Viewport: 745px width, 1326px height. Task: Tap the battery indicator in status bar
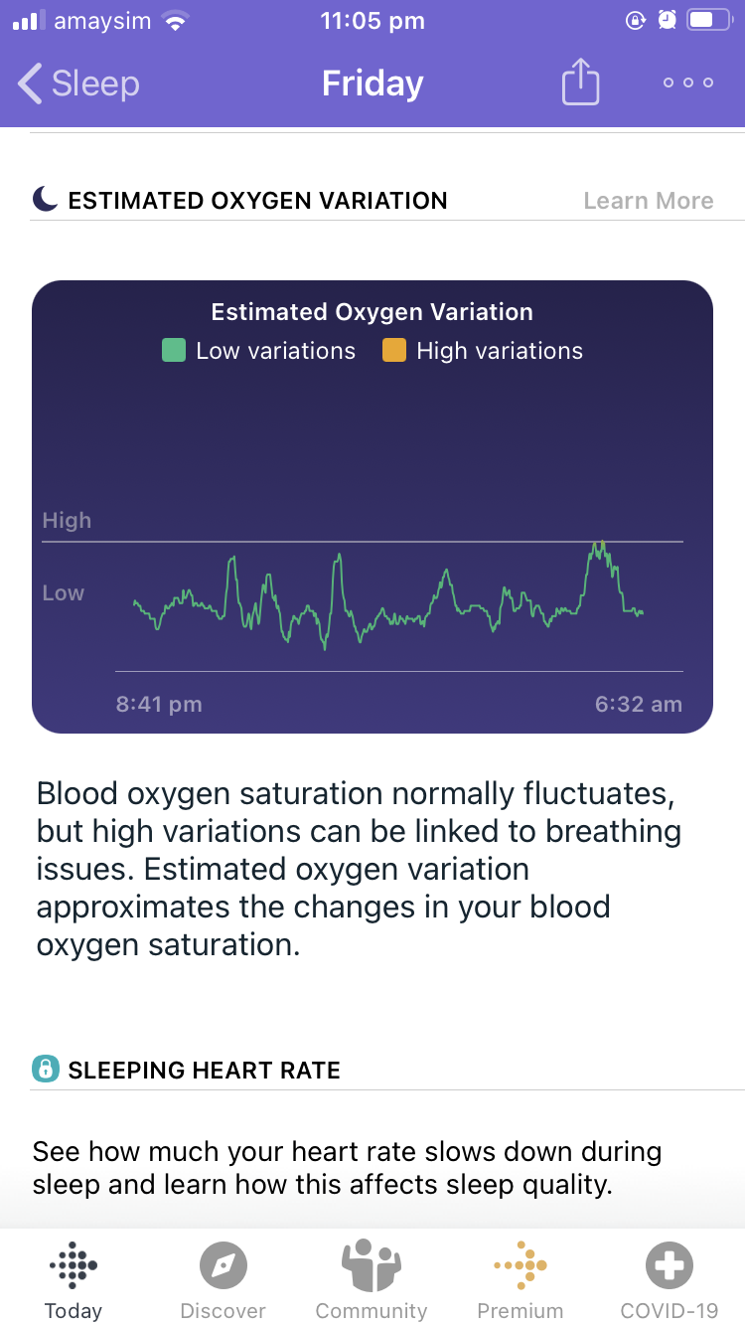(x=710, y=21)
